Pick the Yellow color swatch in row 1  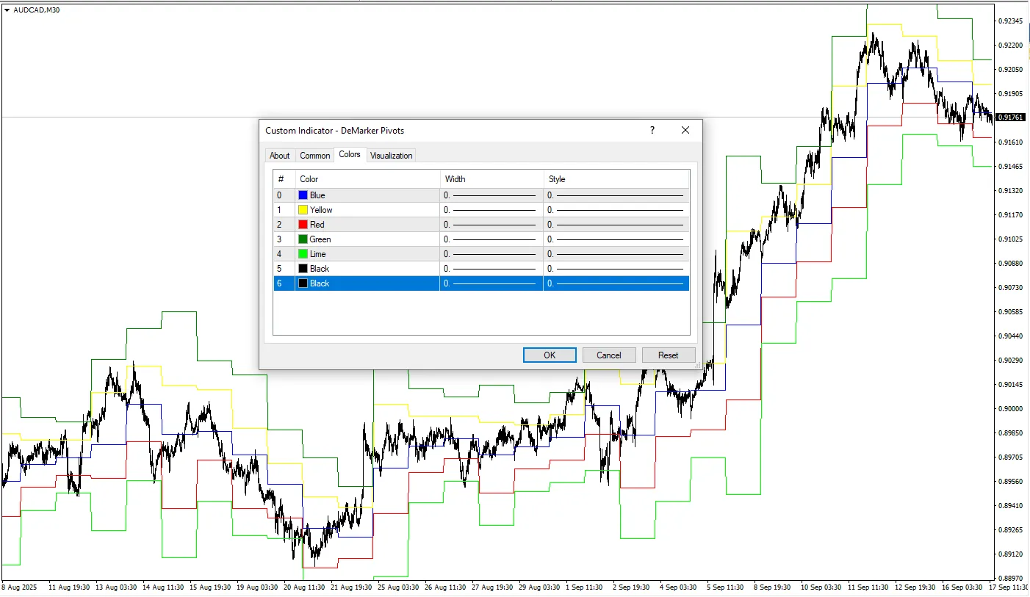(x=303, y=210)
